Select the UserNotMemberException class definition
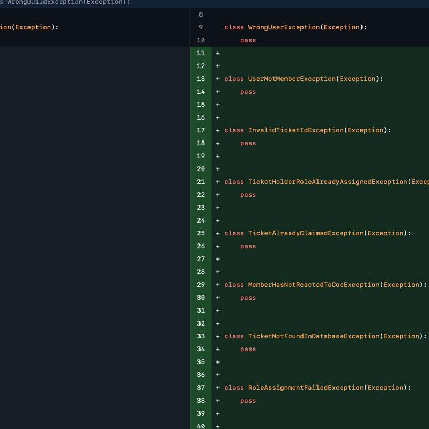 [x=290, y=78]
